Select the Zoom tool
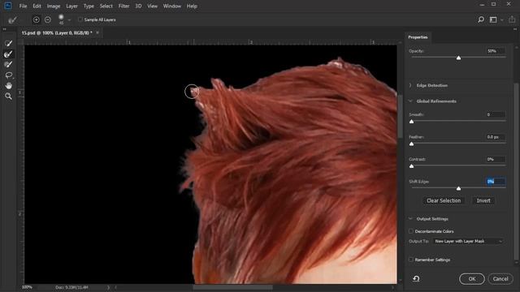 (x=9, y=97)
